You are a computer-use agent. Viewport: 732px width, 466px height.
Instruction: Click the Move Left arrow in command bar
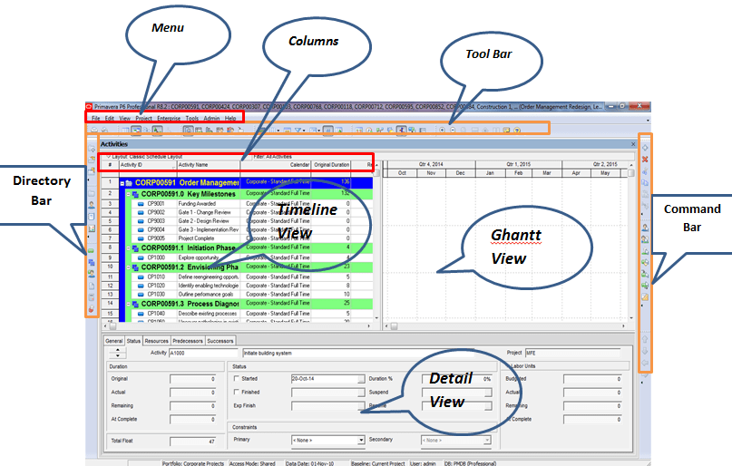point(645,363)
